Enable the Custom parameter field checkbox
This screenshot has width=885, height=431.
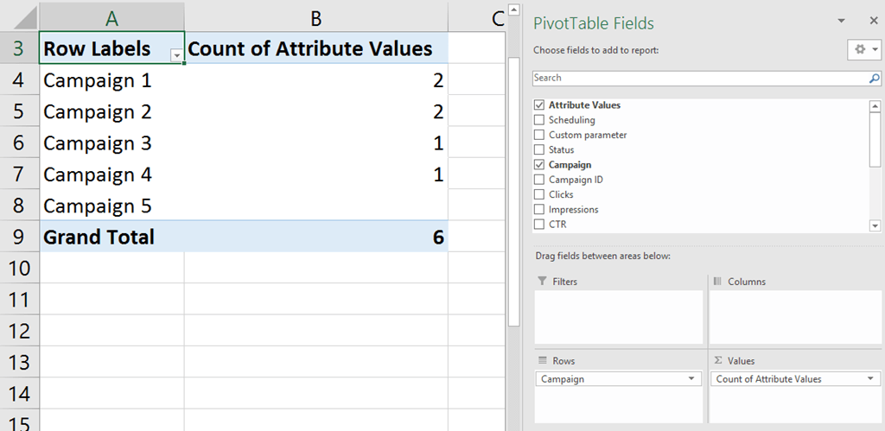tap(540, 135)
